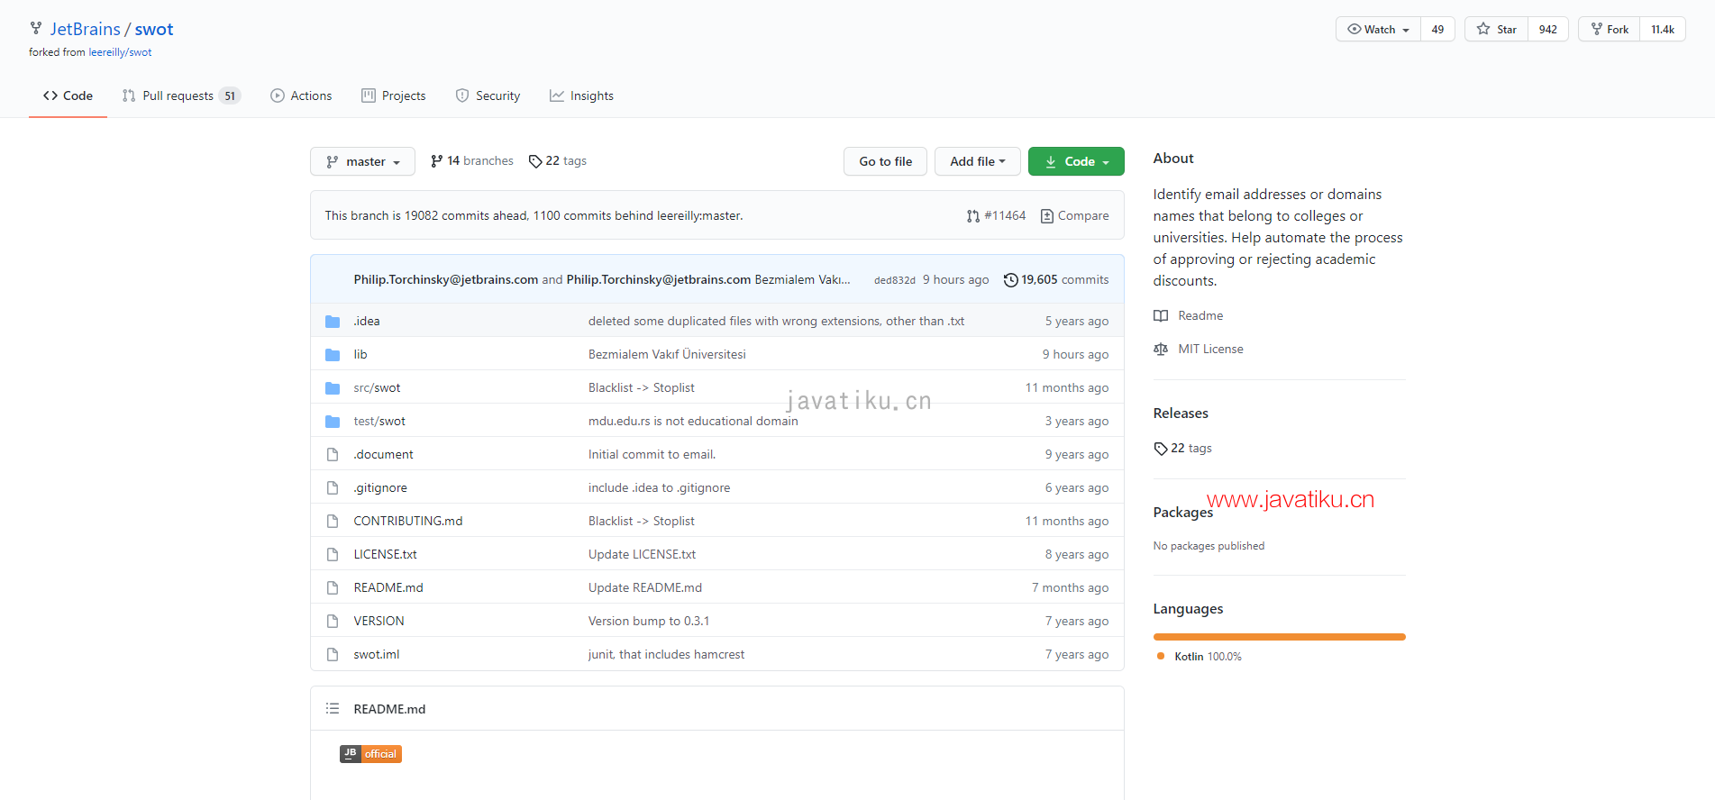Open the Insights tab
The height and width of the screenshot is (800, 1715).
point(581,95)
